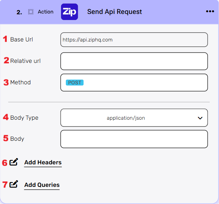Screen dimensions: 219x204
Task: Click the Body Type label
Action: coord(24,118)
